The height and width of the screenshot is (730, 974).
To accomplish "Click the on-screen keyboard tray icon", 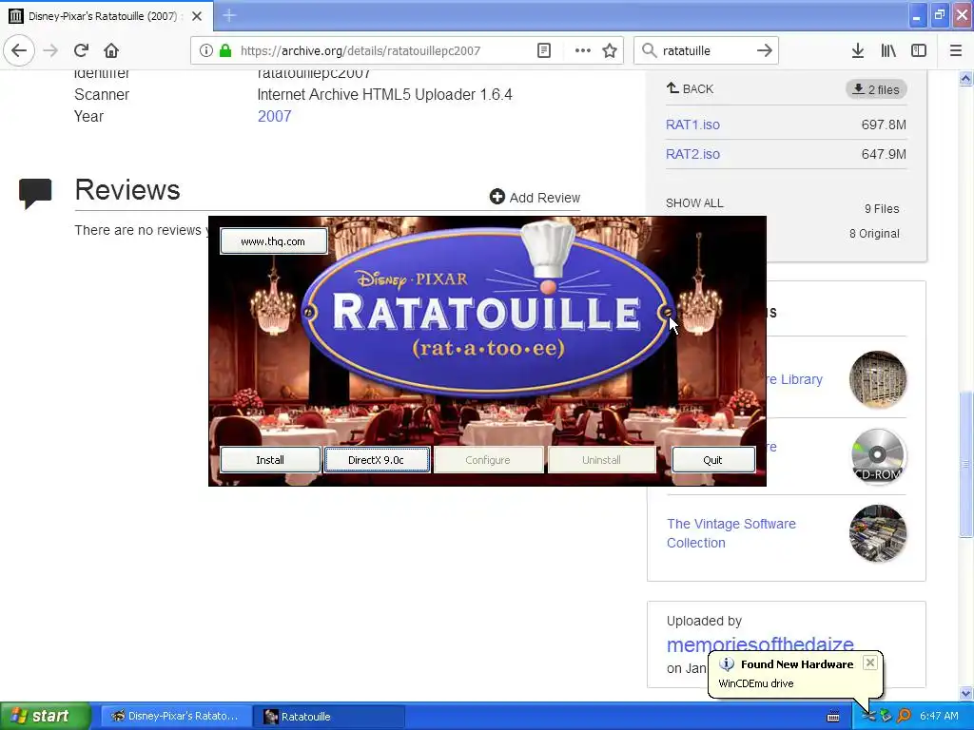I will click(x=833, y=717).
